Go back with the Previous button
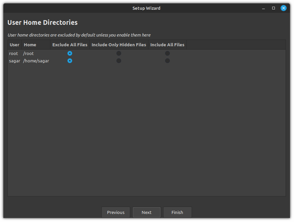The image size is (294, 222). [x=116, y=212]
